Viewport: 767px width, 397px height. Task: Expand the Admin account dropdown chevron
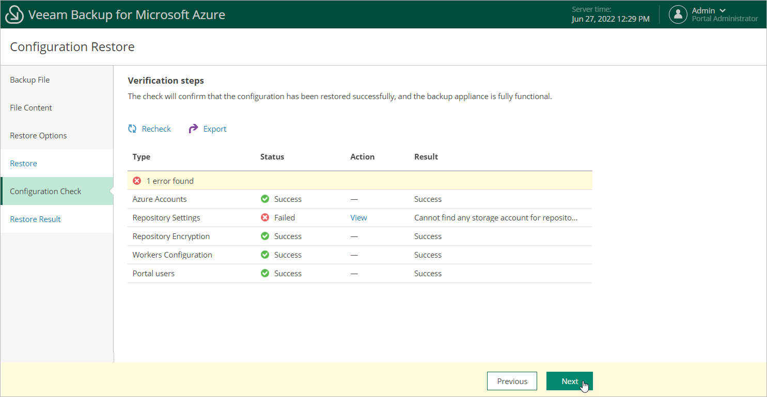[723, 11]
